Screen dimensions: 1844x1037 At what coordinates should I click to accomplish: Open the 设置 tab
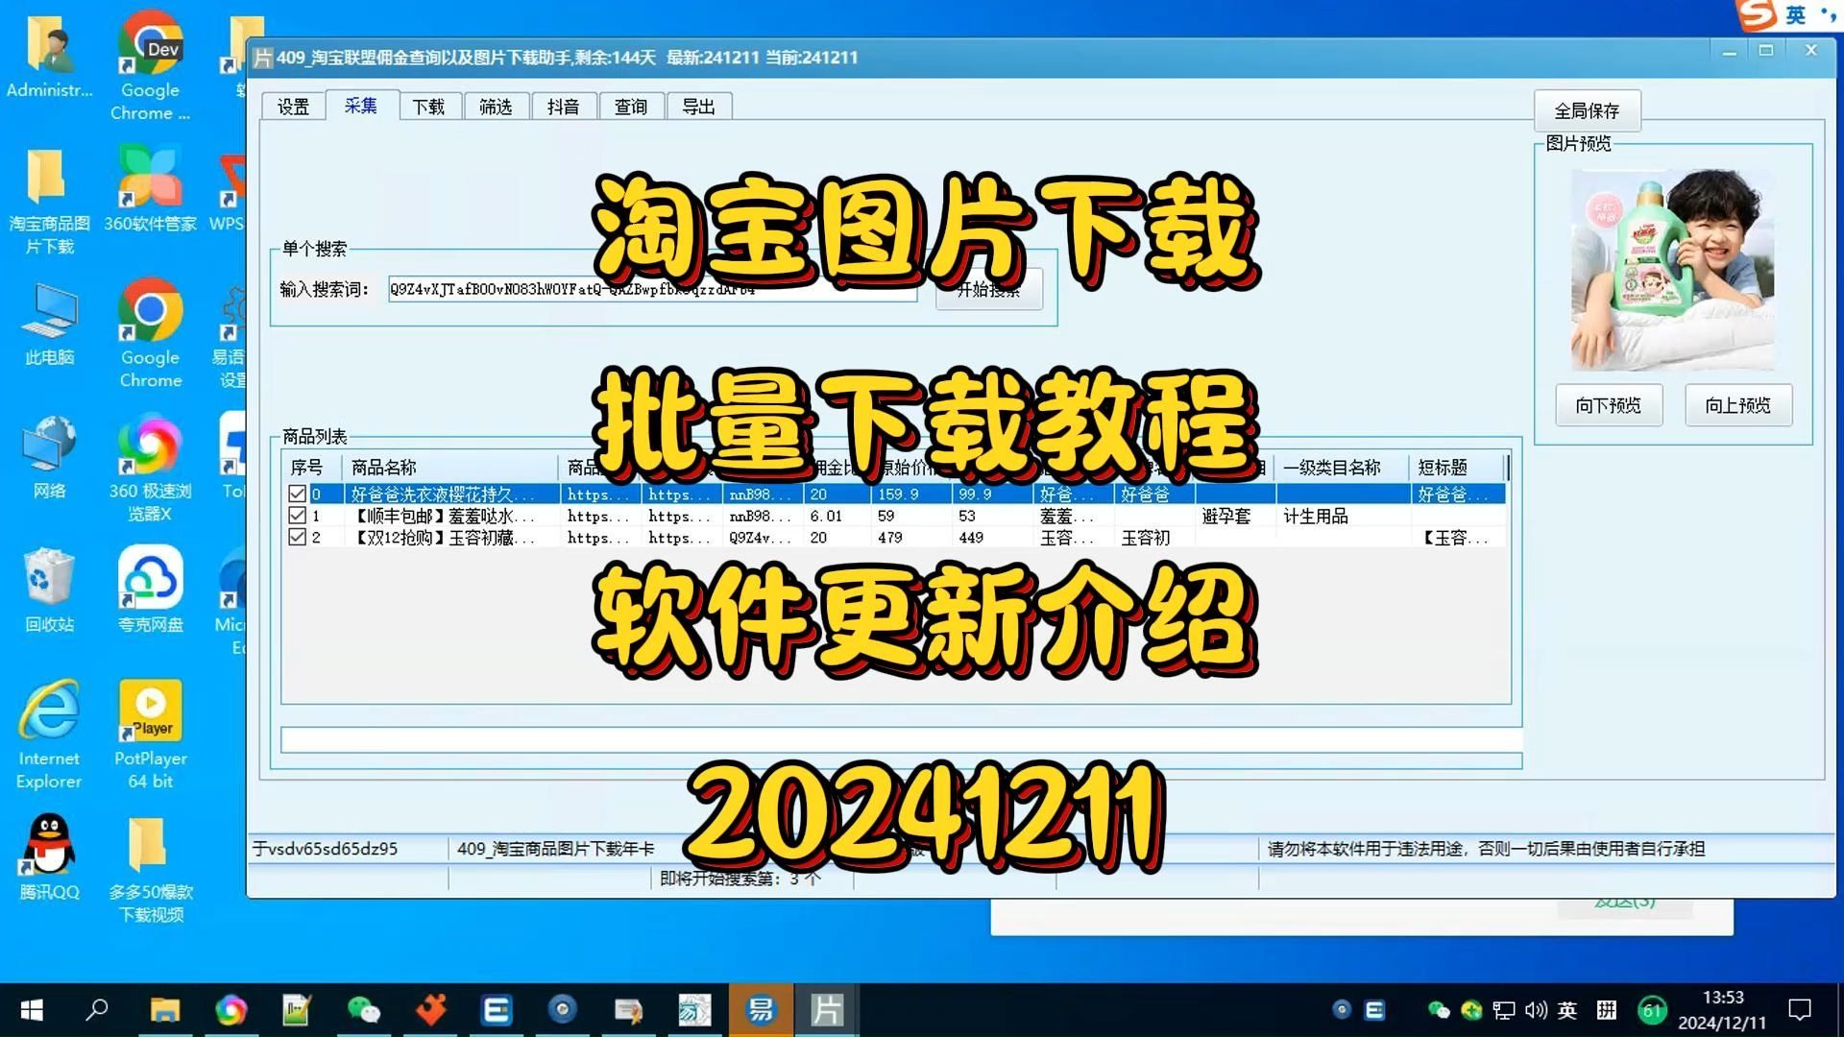click(293, 107)
